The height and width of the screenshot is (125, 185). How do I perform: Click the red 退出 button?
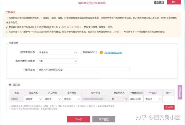[174, 2]
